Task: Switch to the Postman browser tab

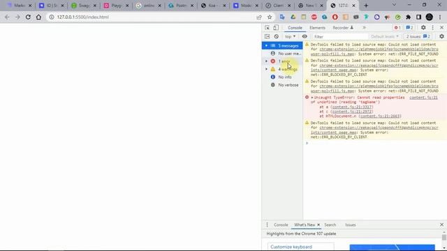Action: [181, 6]
